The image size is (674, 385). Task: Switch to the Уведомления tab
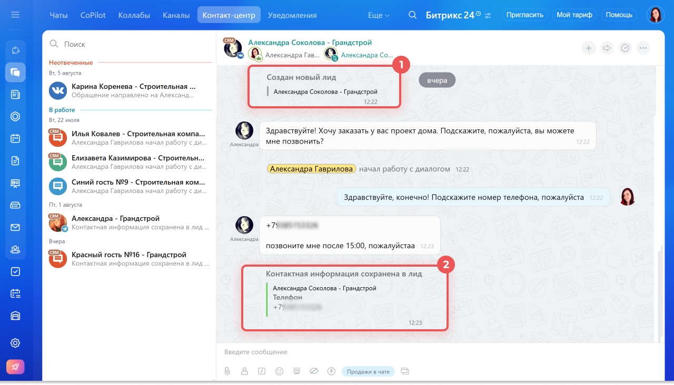(292, 15)
